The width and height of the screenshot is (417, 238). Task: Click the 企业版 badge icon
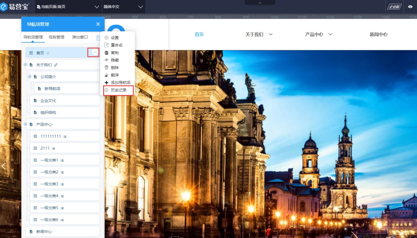click(x=394, y=7)
